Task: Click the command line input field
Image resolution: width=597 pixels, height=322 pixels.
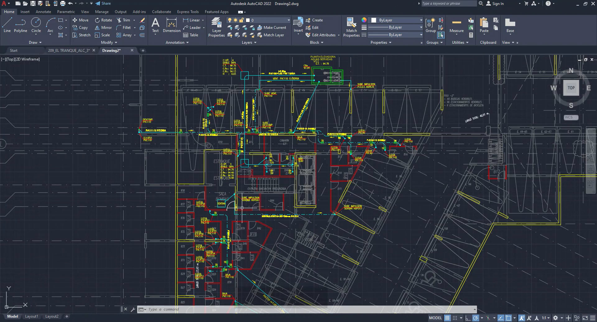Action: 308,309
